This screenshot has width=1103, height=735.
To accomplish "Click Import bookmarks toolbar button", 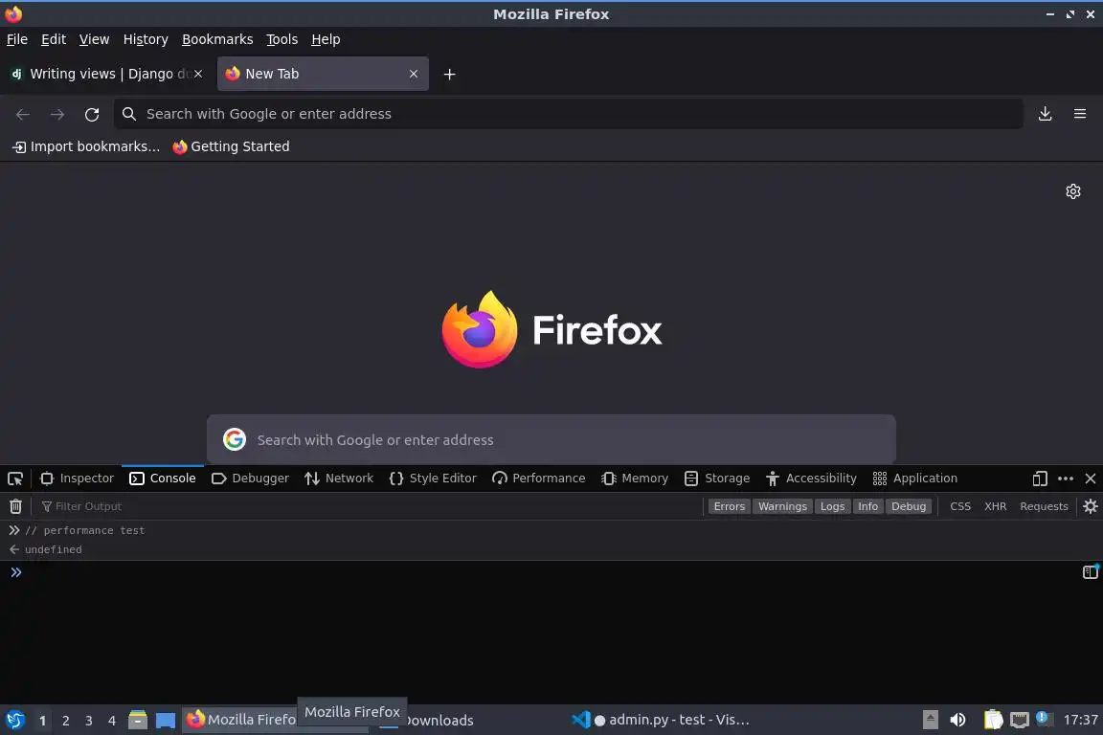I will [x=86, y=146].
